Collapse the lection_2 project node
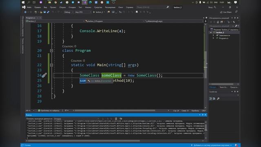 (211, 33)
